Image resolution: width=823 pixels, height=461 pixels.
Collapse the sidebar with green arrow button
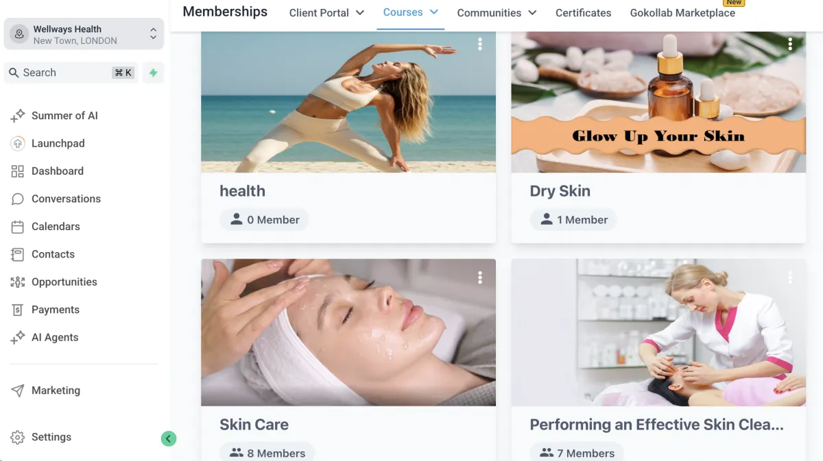(169, 439)
